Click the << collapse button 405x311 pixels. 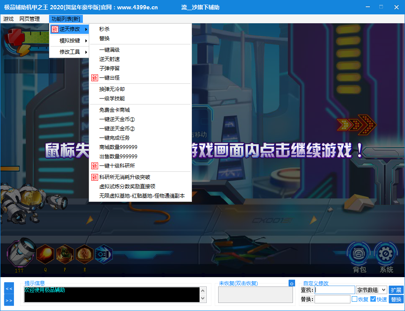click(x=9, y=289)
